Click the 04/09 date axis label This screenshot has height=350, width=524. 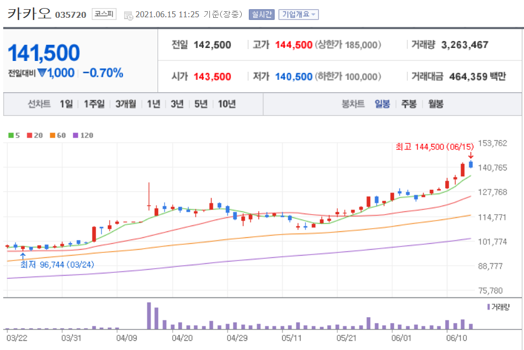point(127,338)
